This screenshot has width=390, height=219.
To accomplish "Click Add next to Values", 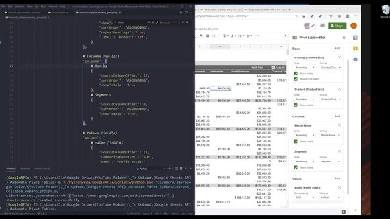I will coord(337,178).
